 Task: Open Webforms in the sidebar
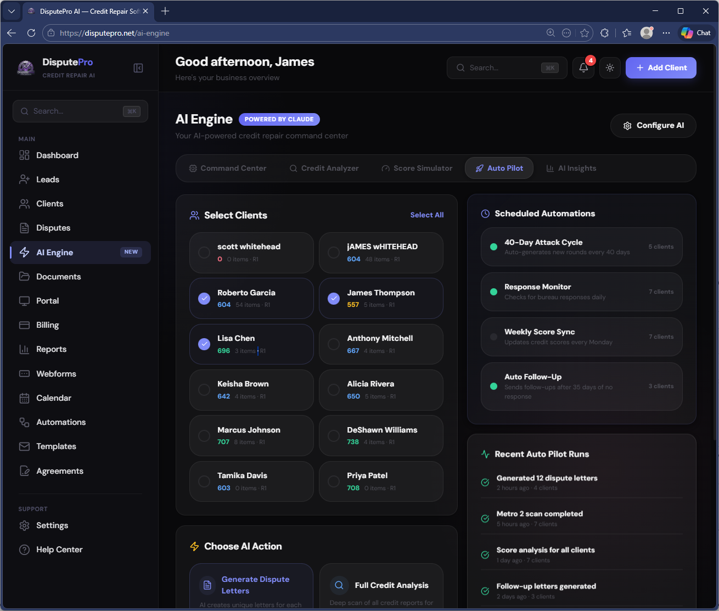click(x=56, y=374)
